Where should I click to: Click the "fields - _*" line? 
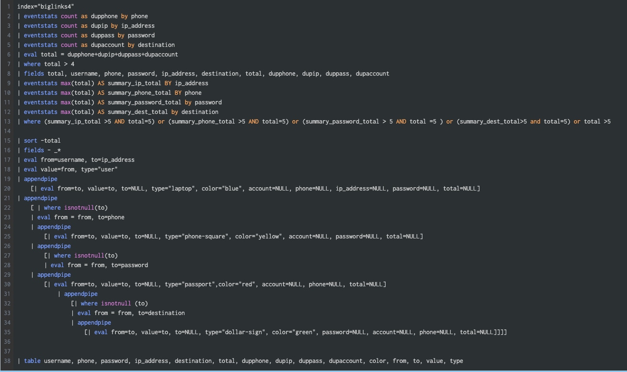(42, 150)
